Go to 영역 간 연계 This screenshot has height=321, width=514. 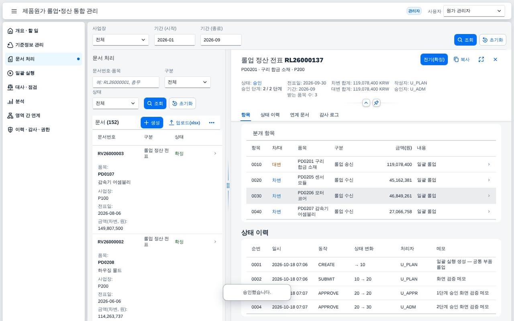(x=43, y=116)
